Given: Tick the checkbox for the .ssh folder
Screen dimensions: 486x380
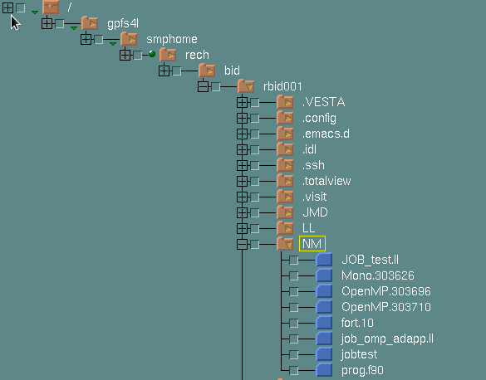Looking at the screenshot, I should click(x=255, y=165).
